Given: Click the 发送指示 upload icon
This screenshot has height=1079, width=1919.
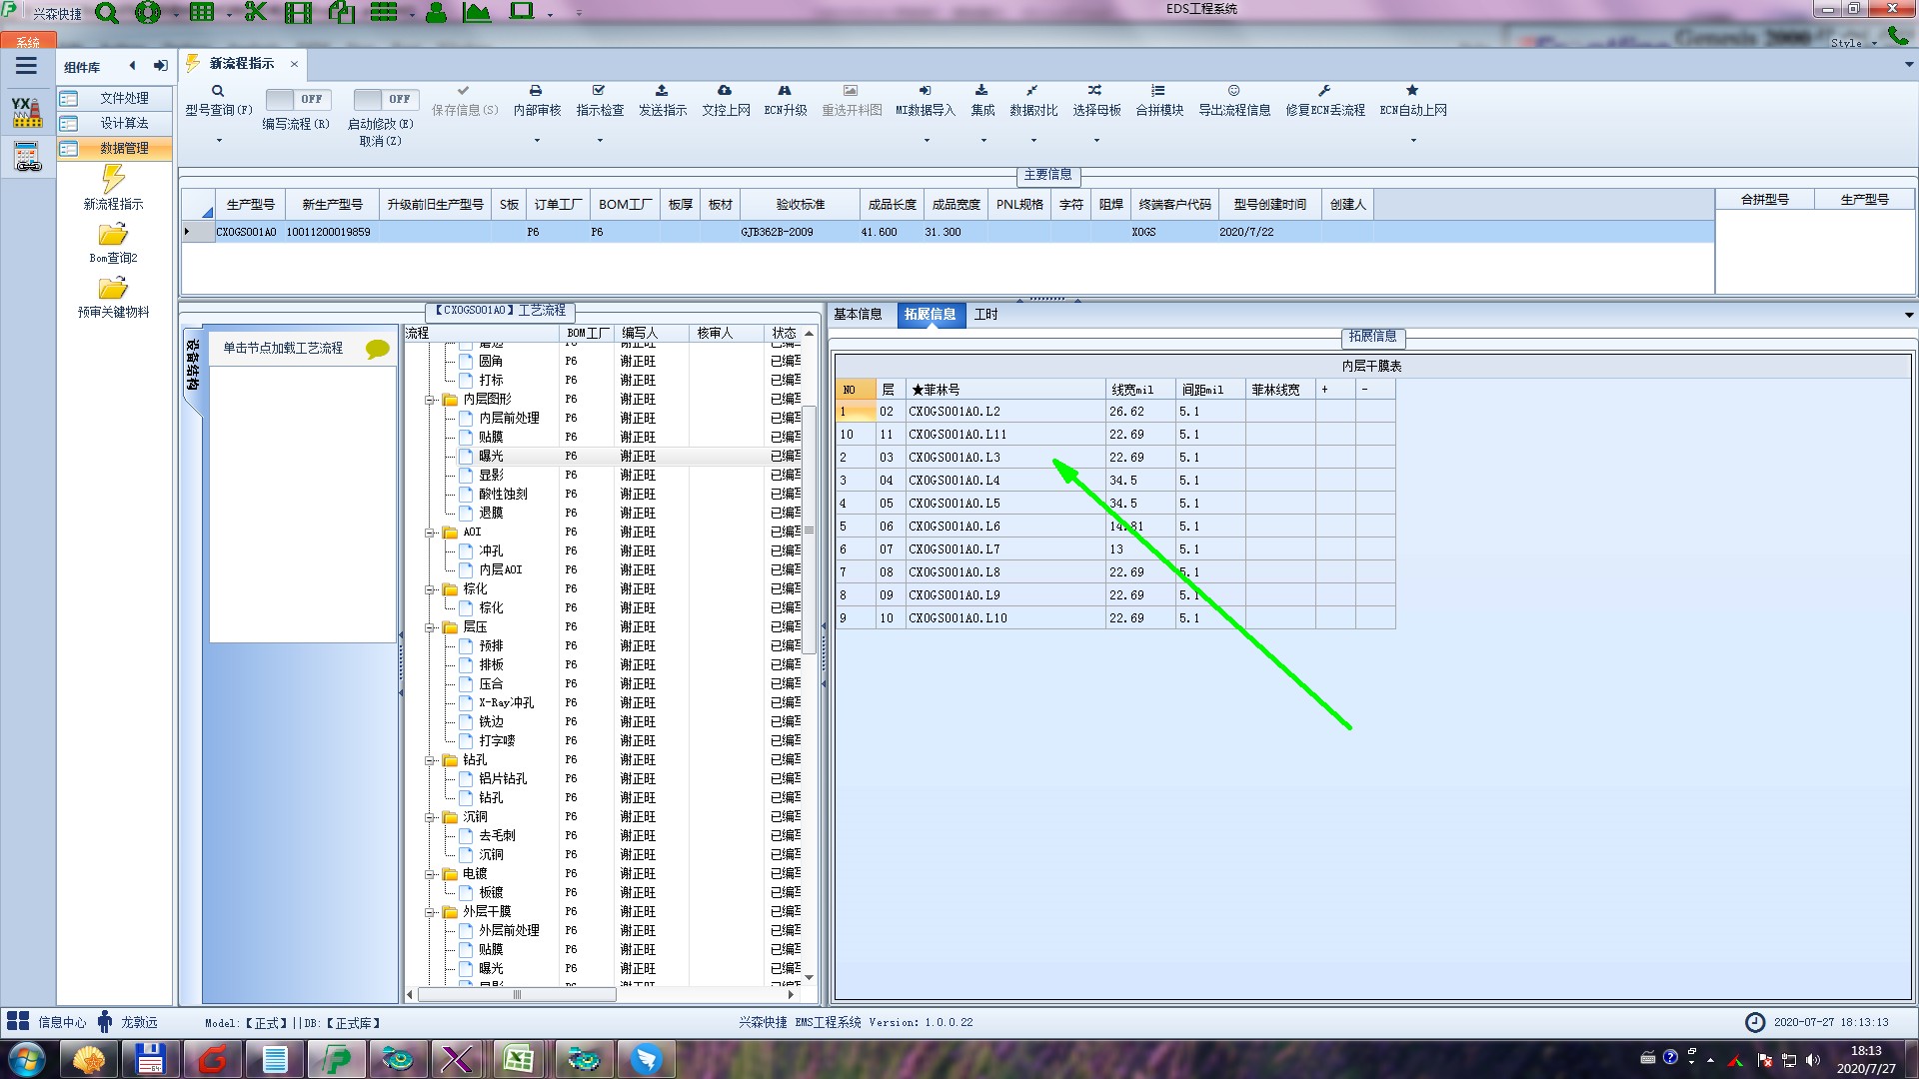Looking at the screenshot, I should [x=662, y=91].
